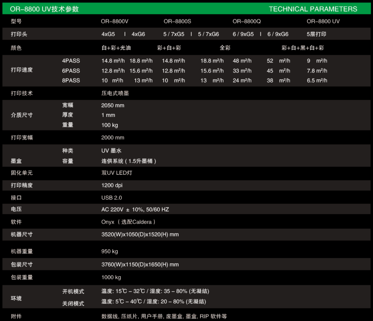The height and width of the screenshot is (321, 373).
Task: Click the 4PASS speed label
Action: pyautogui.click(x=71, y=60)
